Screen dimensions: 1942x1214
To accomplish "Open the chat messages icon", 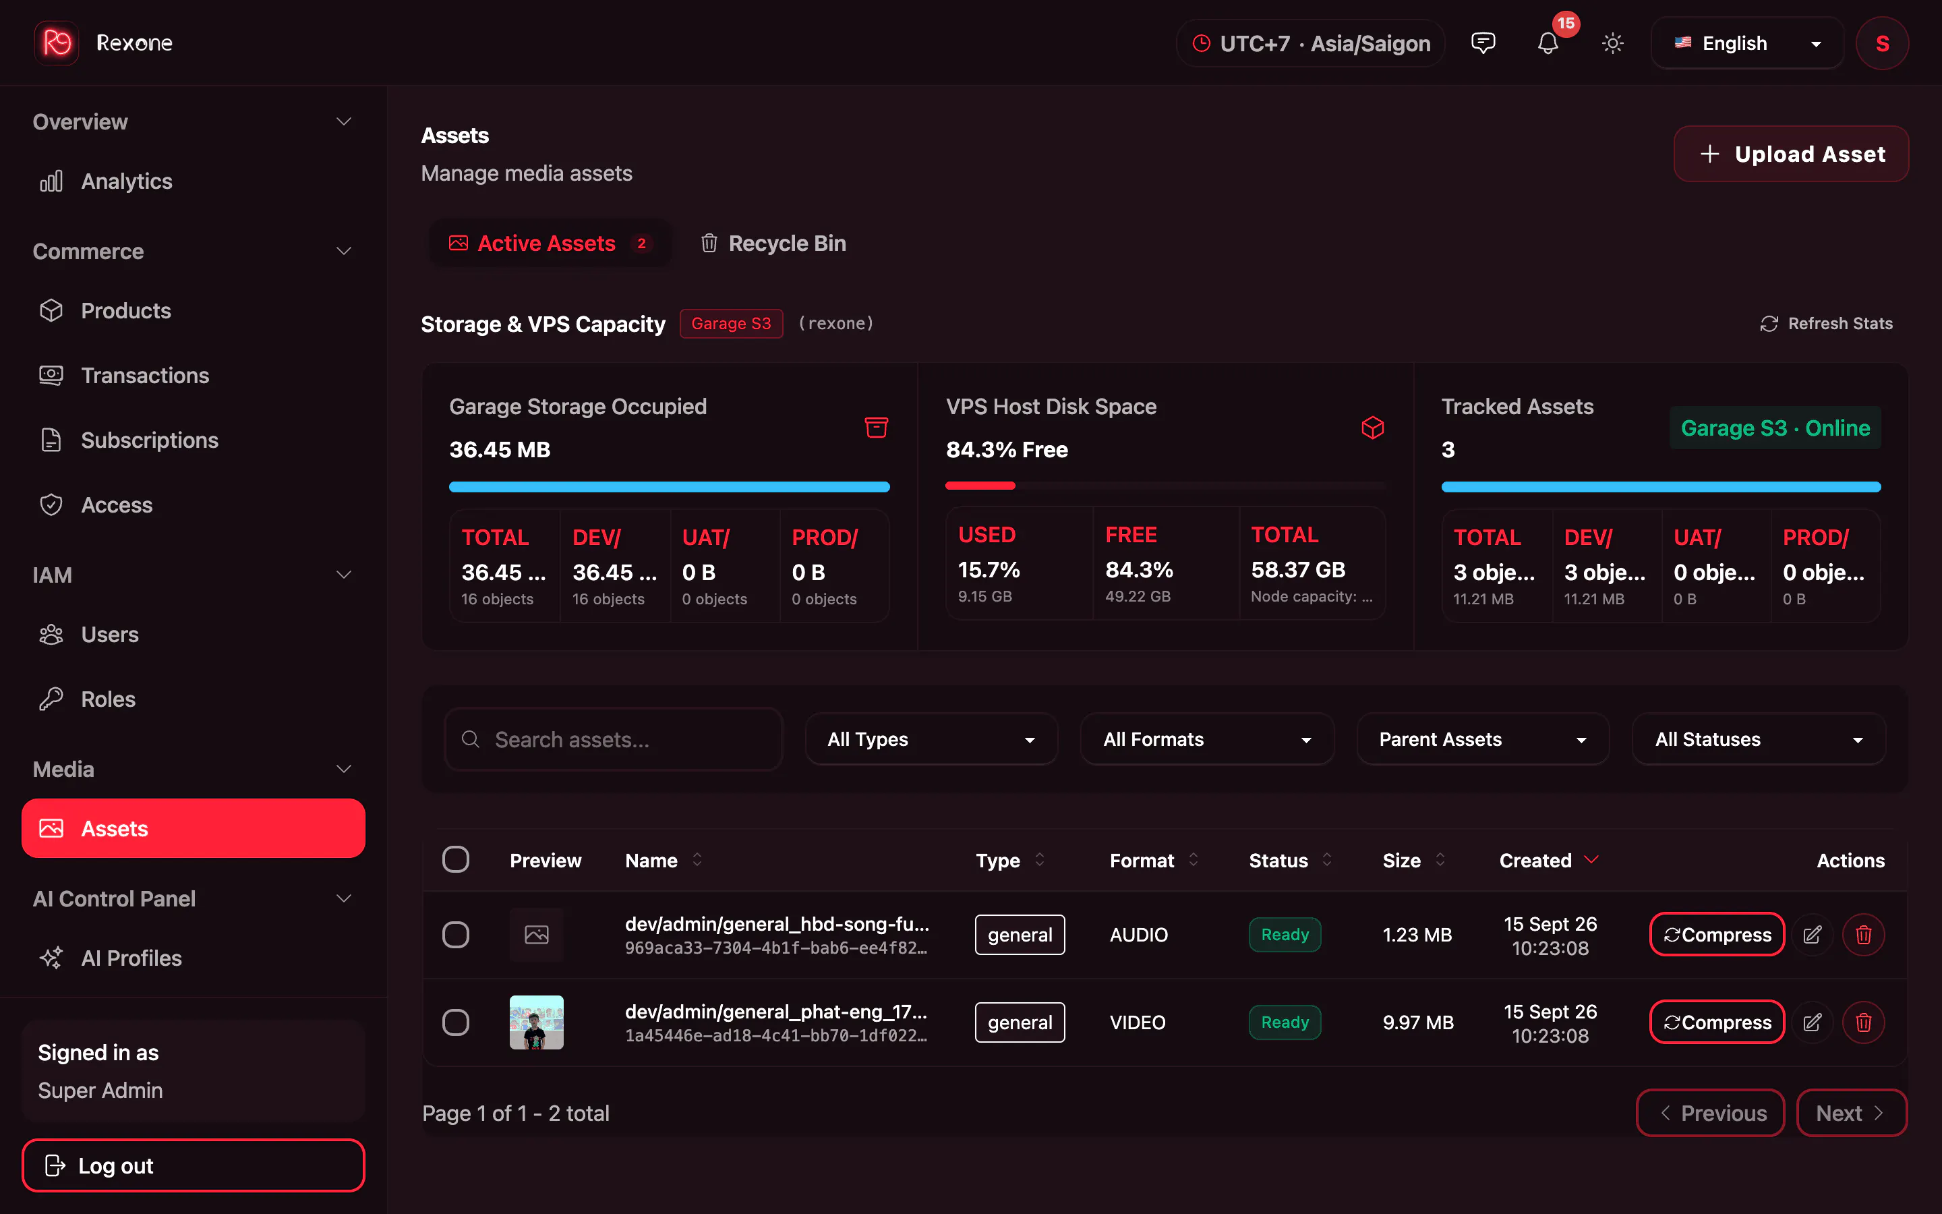I will pyautogui.click(x=1483, y=42).
